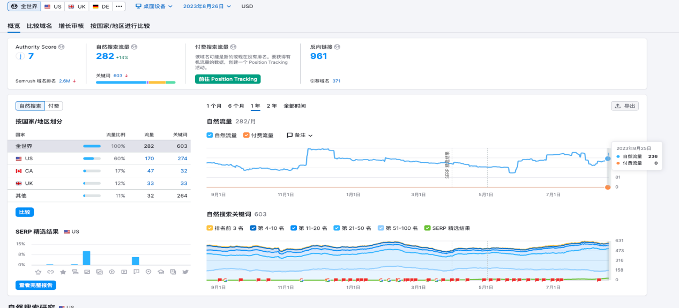
Task: Open the 桌面设备 device dropdown
Action: tap(154, 6)
